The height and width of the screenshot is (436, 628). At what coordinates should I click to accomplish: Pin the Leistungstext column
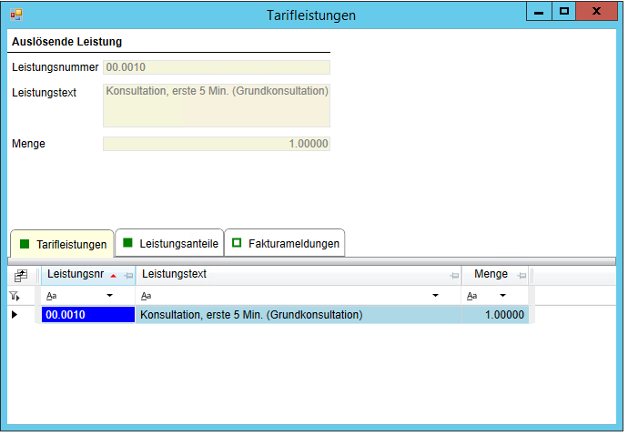(x=454, y=276)
